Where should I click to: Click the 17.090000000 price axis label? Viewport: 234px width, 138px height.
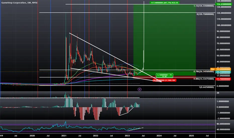point(223,76)
